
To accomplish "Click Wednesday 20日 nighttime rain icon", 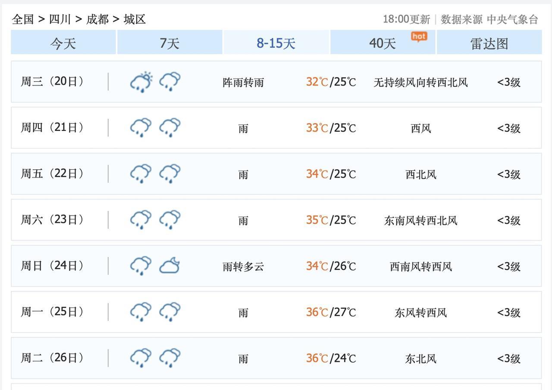I will point(170,82).
